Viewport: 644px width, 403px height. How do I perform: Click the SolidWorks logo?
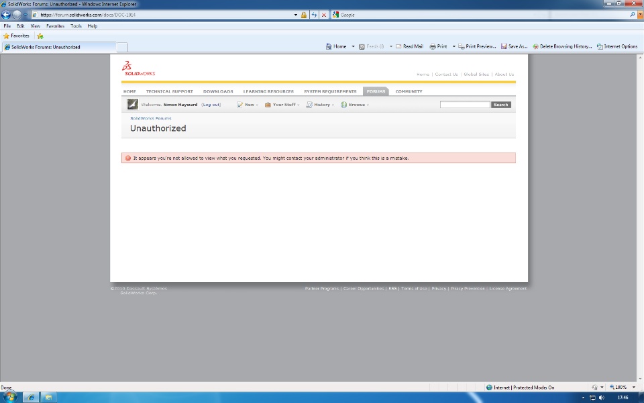click(138, 69)
